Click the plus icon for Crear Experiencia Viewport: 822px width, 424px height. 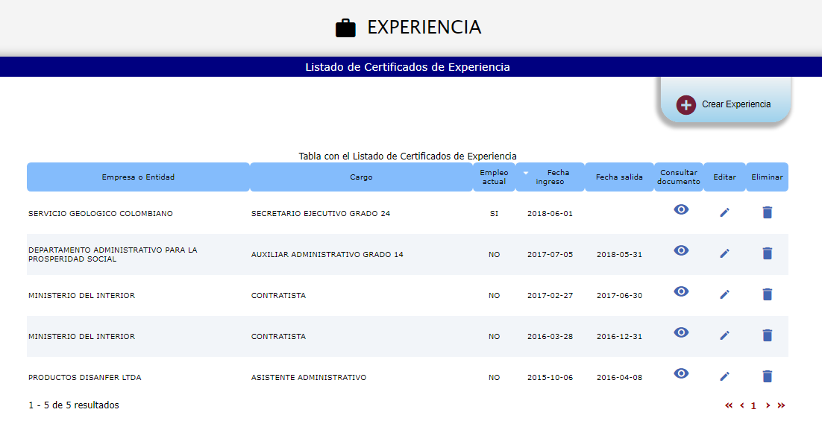(685, 104)
